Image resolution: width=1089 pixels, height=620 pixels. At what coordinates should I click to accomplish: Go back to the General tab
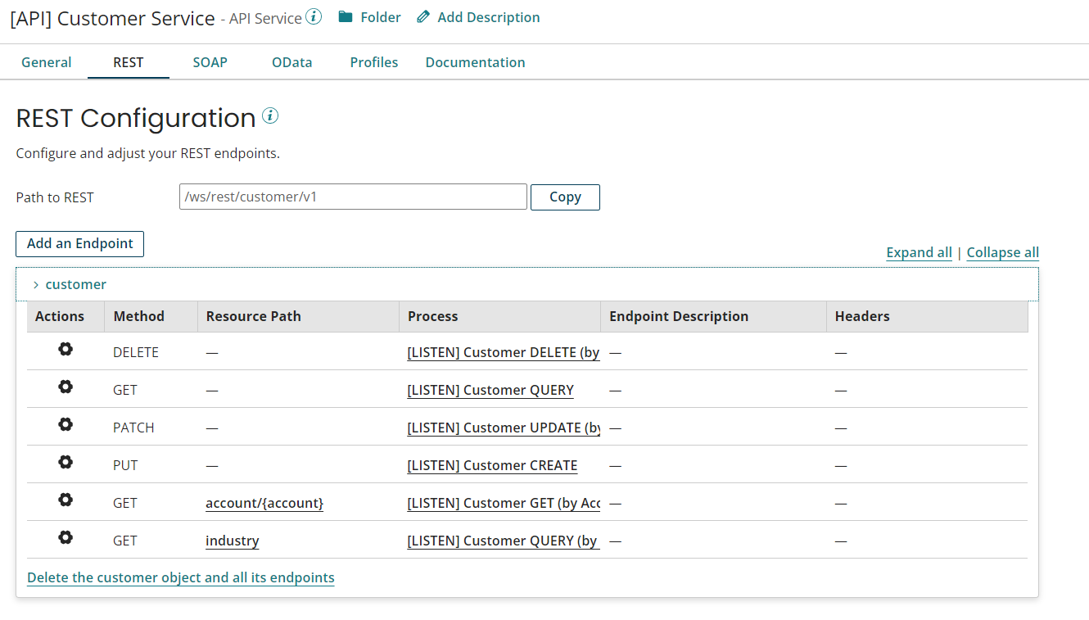47,61
